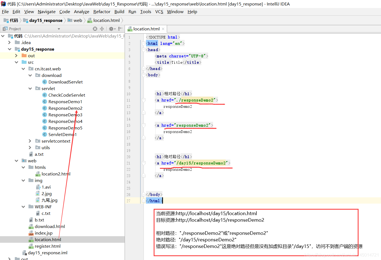This screenshot has height=260, width=381.
Task: Click the scroll-from-source target icon
Action: point(95,29)
